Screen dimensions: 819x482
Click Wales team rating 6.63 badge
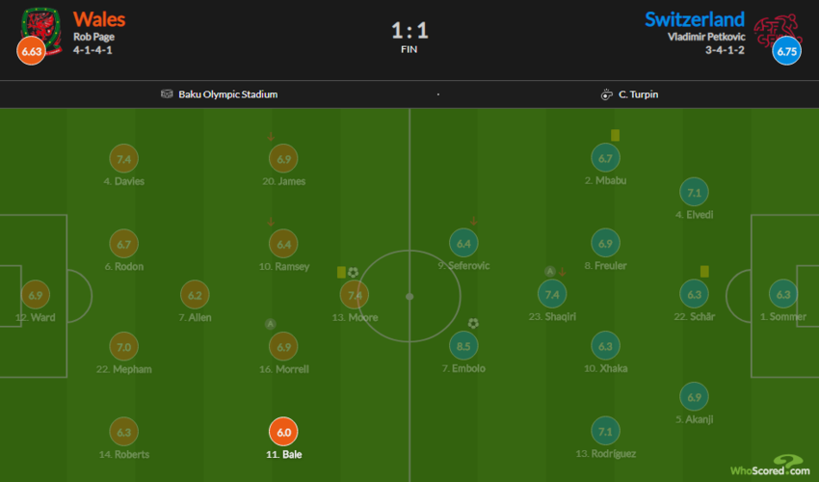[30, 52]
